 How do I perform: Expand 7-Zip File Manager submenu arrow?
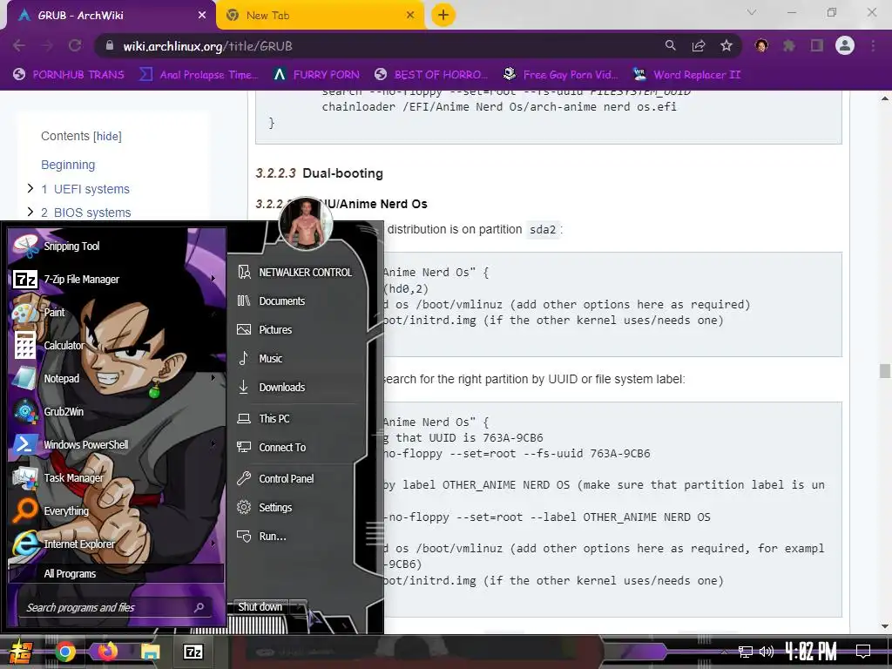pos(213,279)
